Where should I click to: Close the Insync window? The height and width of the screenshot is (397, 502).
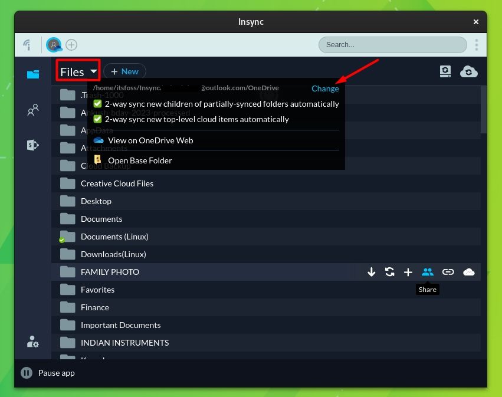[x=475, y=22]
